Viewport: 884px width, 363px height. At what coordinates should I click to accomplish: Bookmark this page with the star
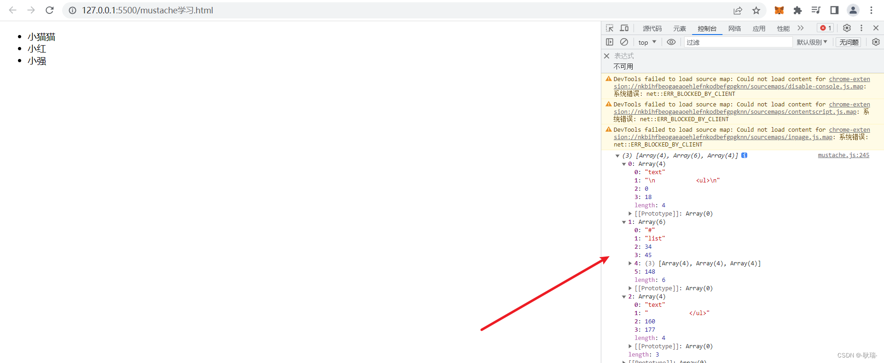[x=756, y=10]
